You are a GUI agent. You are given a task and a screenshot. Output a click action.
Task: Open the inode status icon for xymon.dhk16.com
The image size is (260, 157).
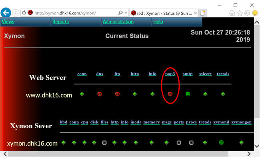coord(136,143)
